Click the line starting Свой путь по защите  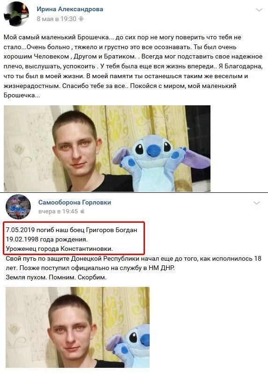point(133,258)
